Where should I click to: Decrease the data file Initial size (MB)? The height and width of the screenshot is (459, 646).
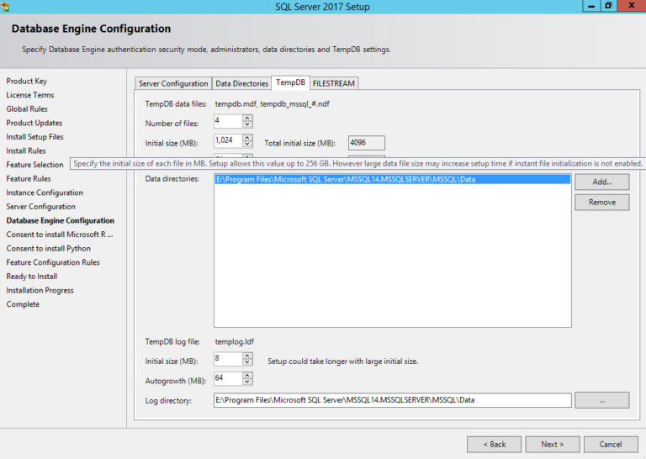[x=247, y=144]
